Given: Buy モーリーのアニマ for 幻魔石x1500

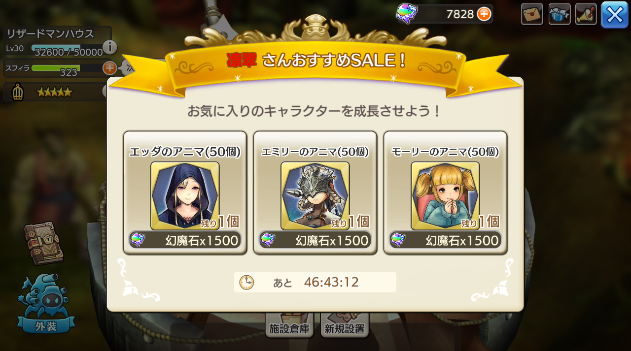Looking at the screenshot, I should (446, 240).
